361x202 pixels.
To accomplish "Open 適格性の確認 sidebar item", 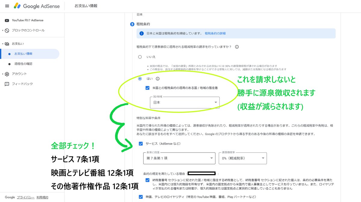I will 23,64.
